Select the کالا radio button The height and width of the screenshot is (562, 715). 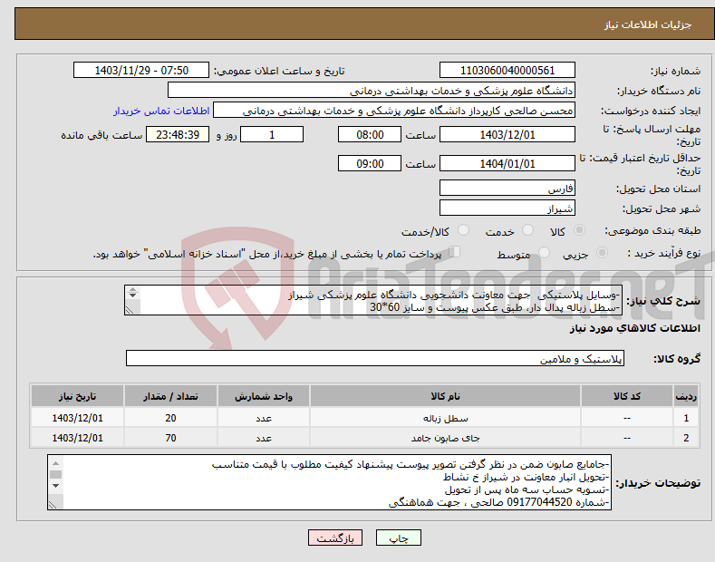tap(579, 230)
